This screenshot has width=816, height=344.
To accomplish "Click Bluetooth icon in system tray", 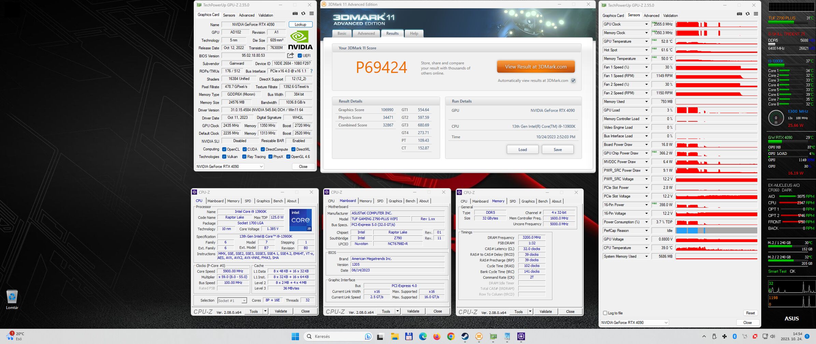I will (734, 336).
